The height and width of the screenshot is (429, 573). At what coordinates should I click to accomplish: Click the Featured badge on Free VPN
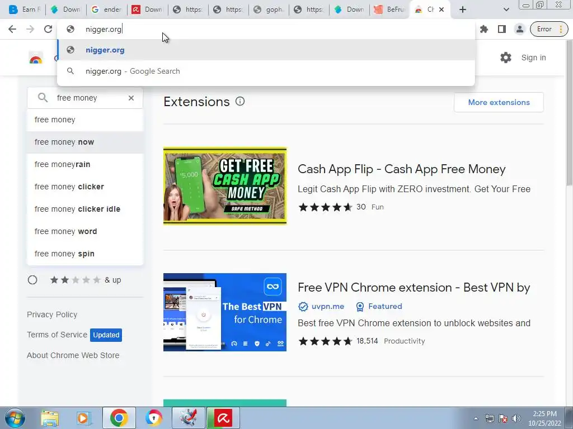(385, 307)
